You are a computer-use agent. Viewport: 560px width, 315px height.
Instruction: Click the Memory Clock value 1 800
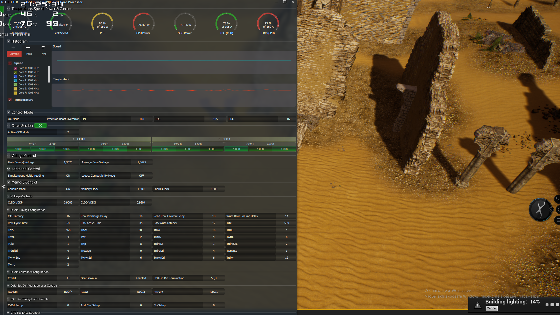[141, 189]
